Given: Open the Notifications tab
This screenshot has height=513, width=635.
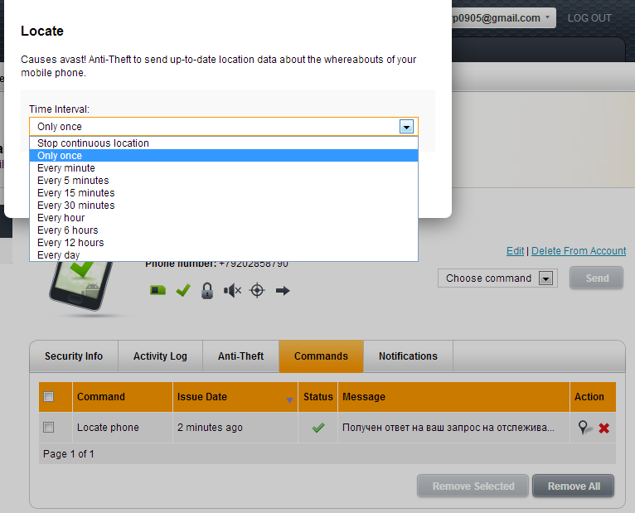Looking at the screenshot, I should pos(408,356).
